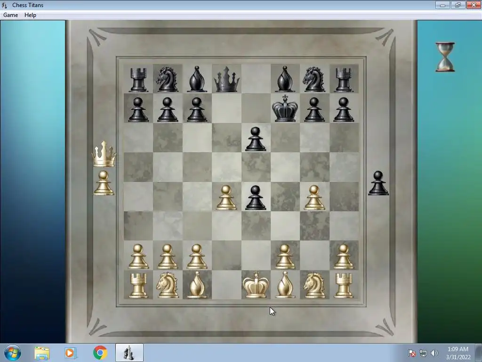
Task: Select the white knight on g1
Action: point(314,285)
